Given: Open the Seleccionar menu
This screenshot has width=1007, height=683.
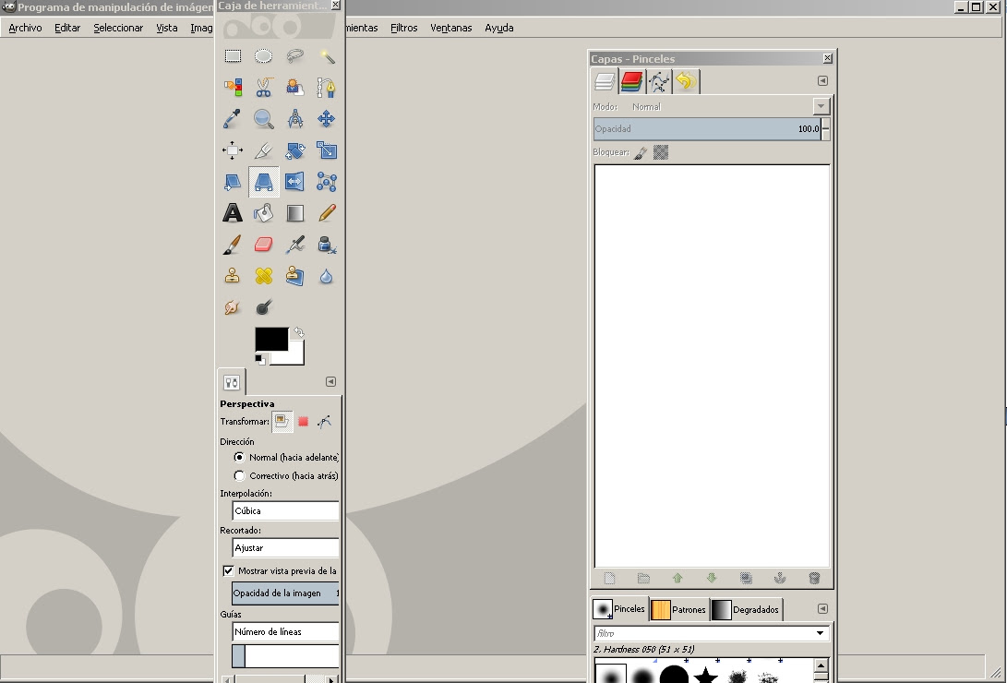Looking at the screenshot, I should click(x=118, y=28).
